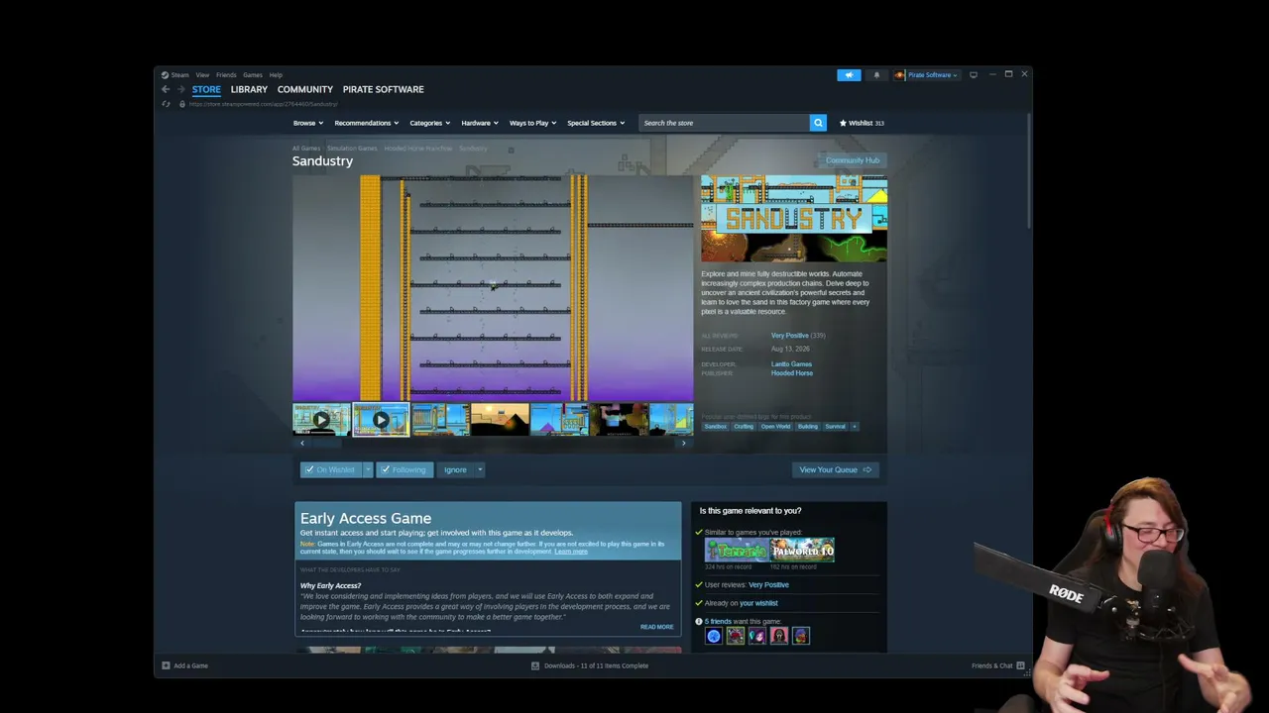The image size is (1269, 713).
Task: Open the PIRATE SOFTWARE profile tab
Action: [384, 89]
